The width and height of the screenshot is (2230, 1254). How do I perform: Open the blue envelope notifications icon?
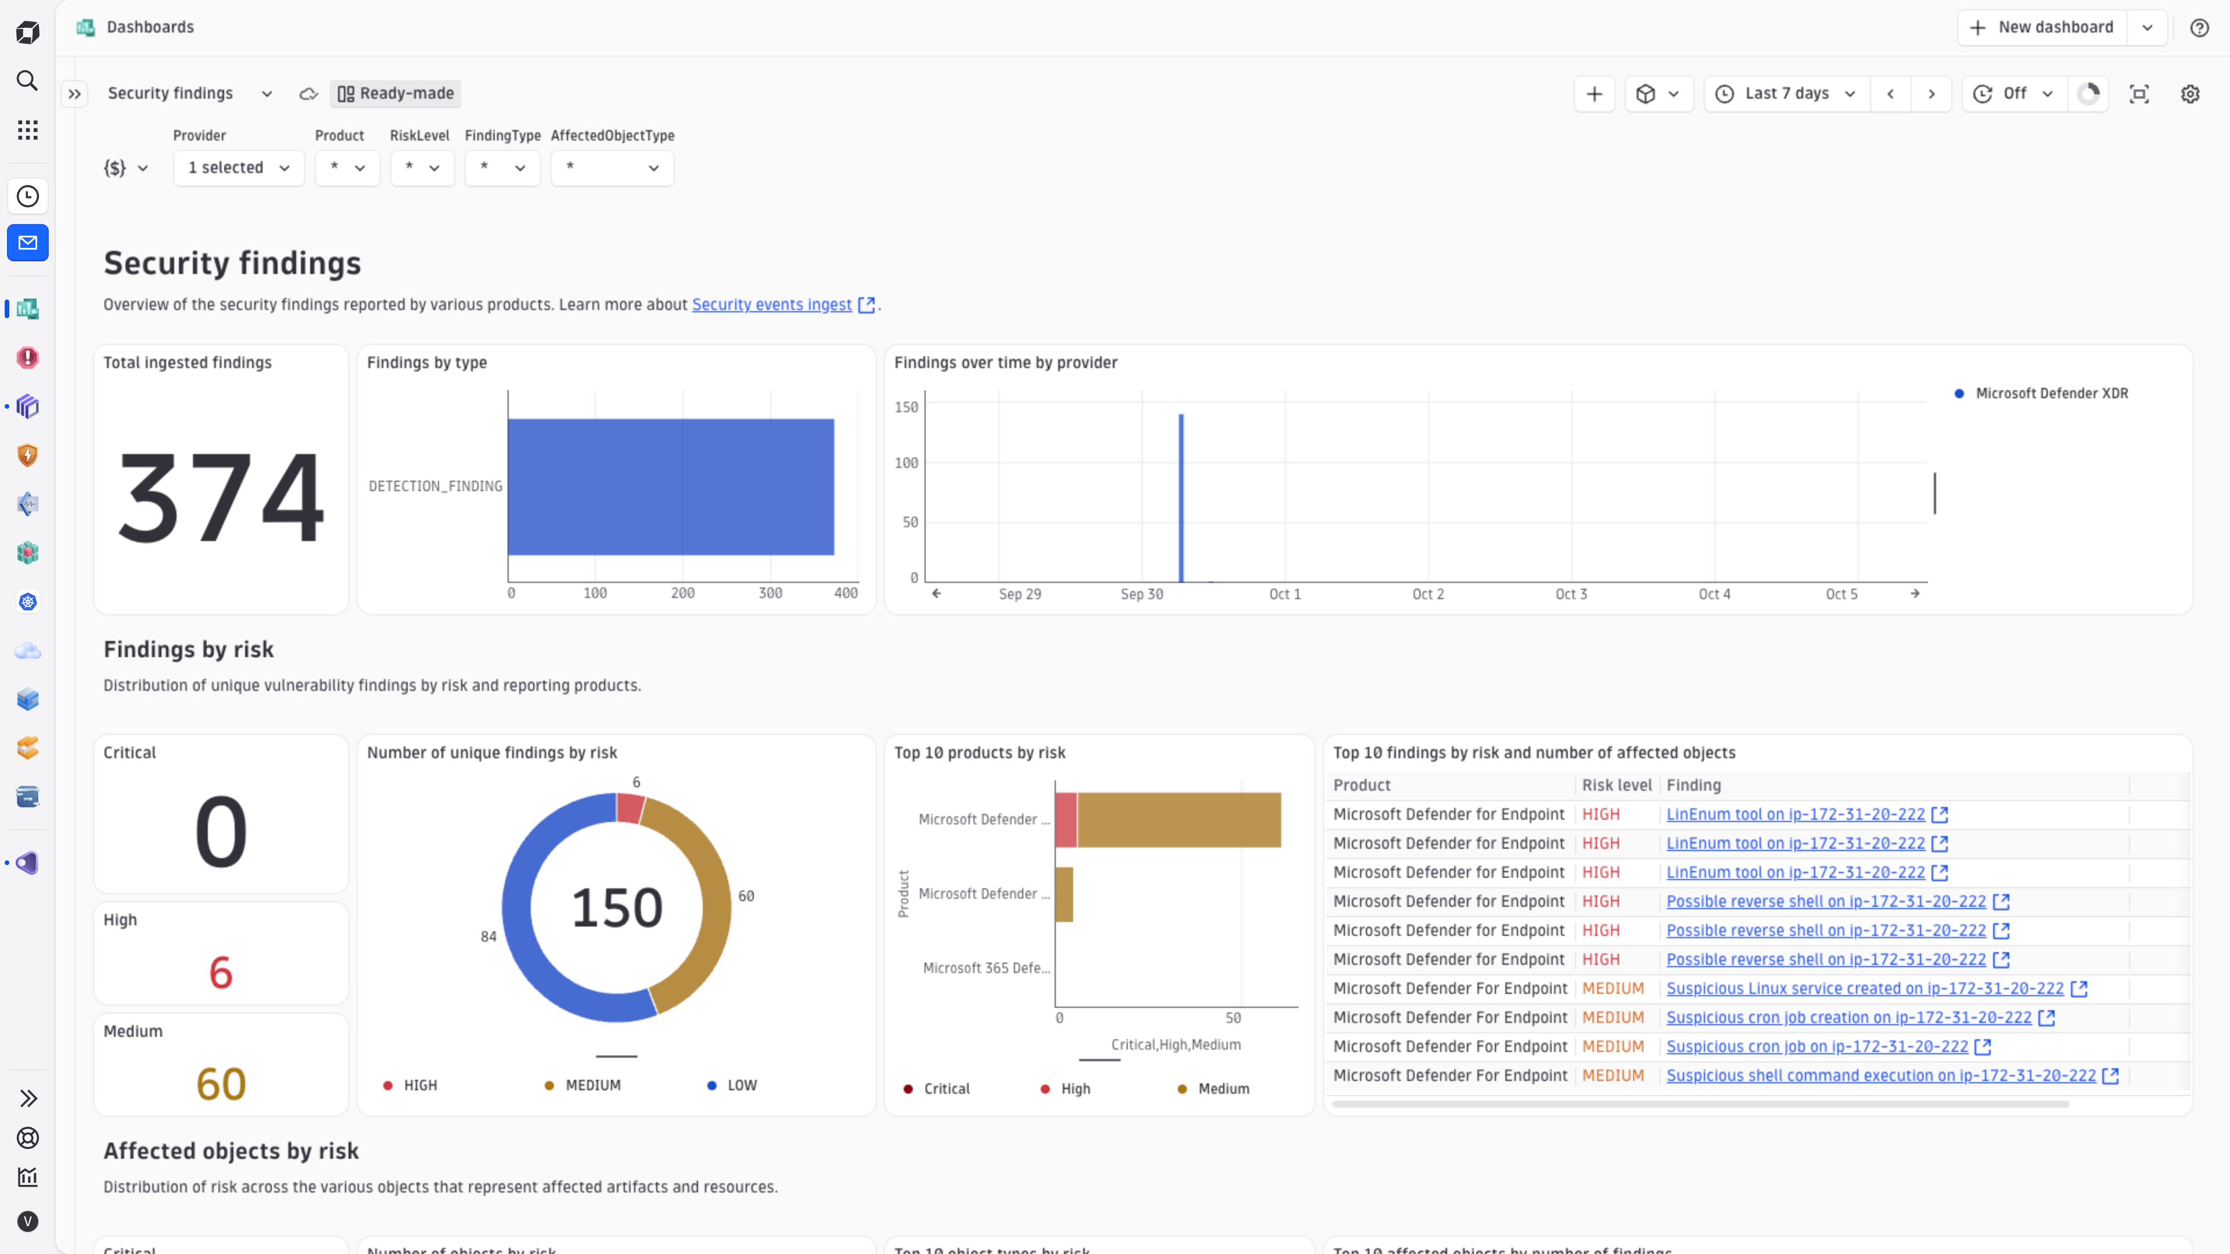pos(28,243)
